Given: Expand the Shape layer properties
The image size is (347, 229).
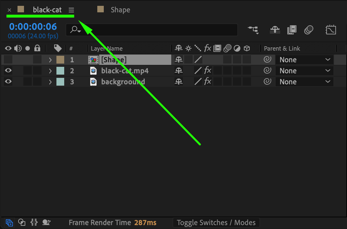Looking at the screenshot, I should [50, 60].
